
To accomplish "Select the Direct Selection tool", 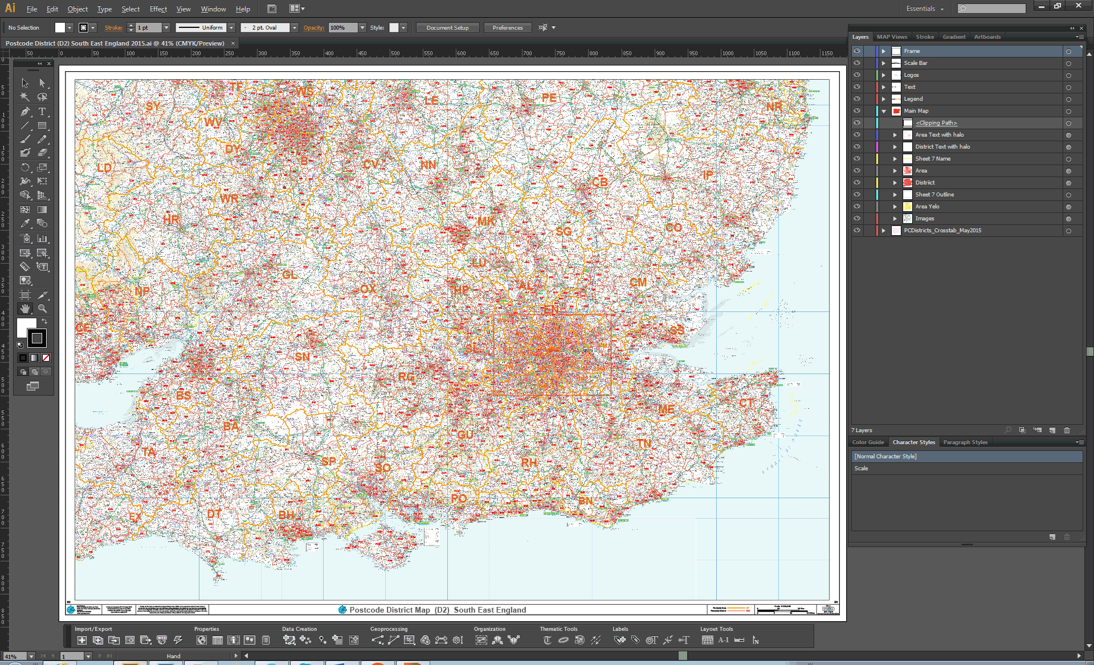I will coord(42,83).
